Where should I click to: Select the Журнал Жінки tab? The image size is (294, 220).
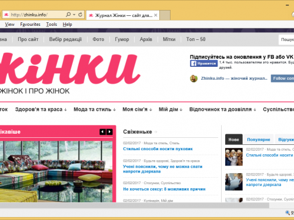[123, 15]
